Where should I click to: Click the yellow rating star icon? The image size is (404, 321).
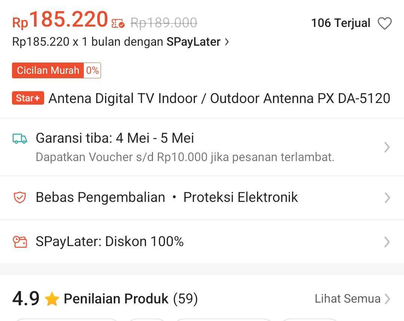(52, 299)
